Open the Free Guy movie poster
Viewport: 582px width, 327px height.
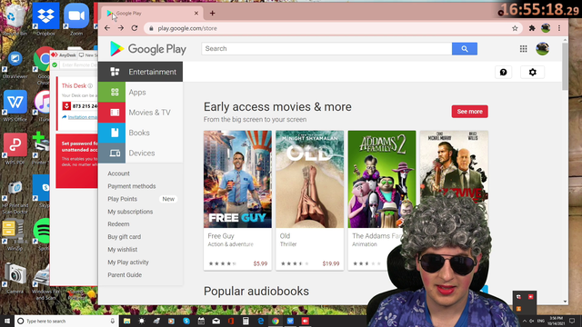point(237,179)
